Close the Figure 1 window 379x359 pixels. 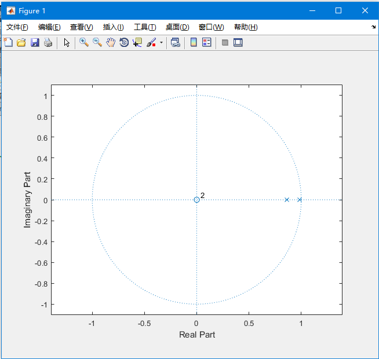pos(365,10)
